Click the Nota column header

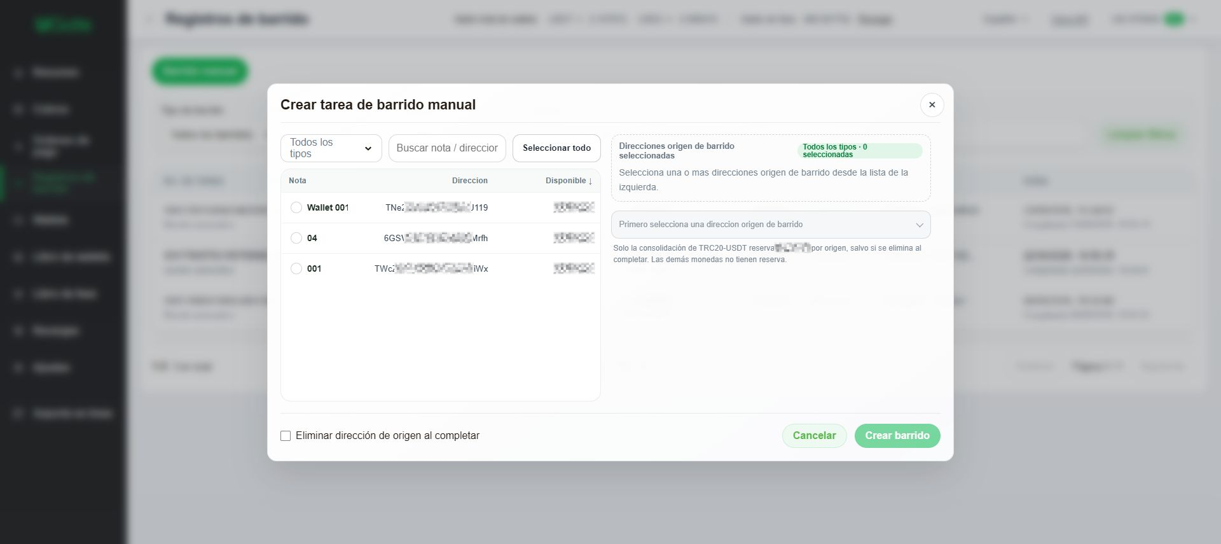298,181
